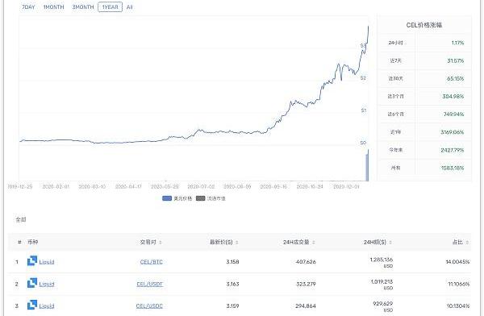Sort by trading pair column arrows

click(x=161, y=243)
